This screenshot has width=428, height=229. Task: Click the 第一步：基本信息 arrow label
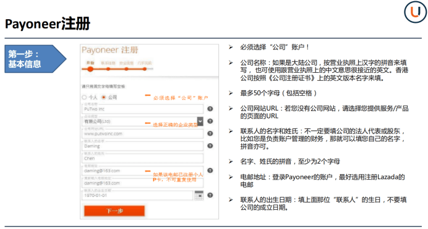(35, 59)
